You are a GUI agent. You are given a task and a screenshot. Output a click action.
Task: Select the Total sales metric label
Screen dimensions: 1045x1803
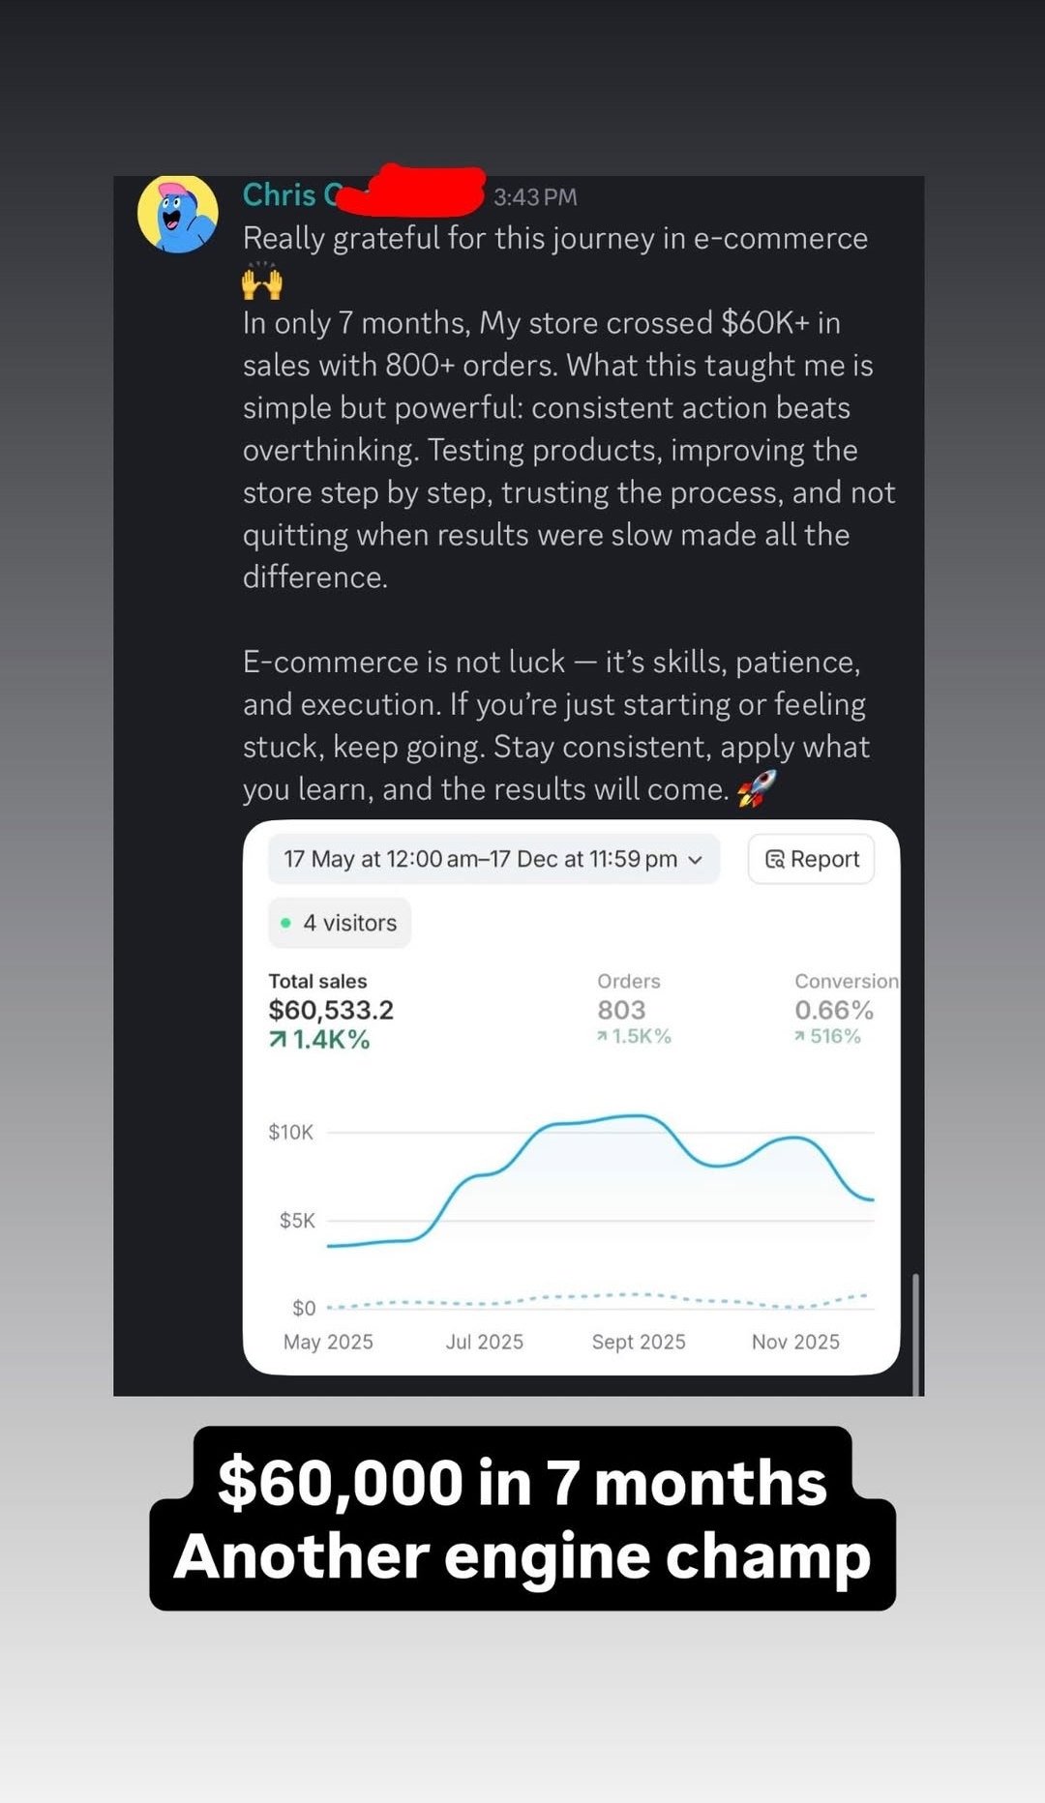click(x=317, y=981)
